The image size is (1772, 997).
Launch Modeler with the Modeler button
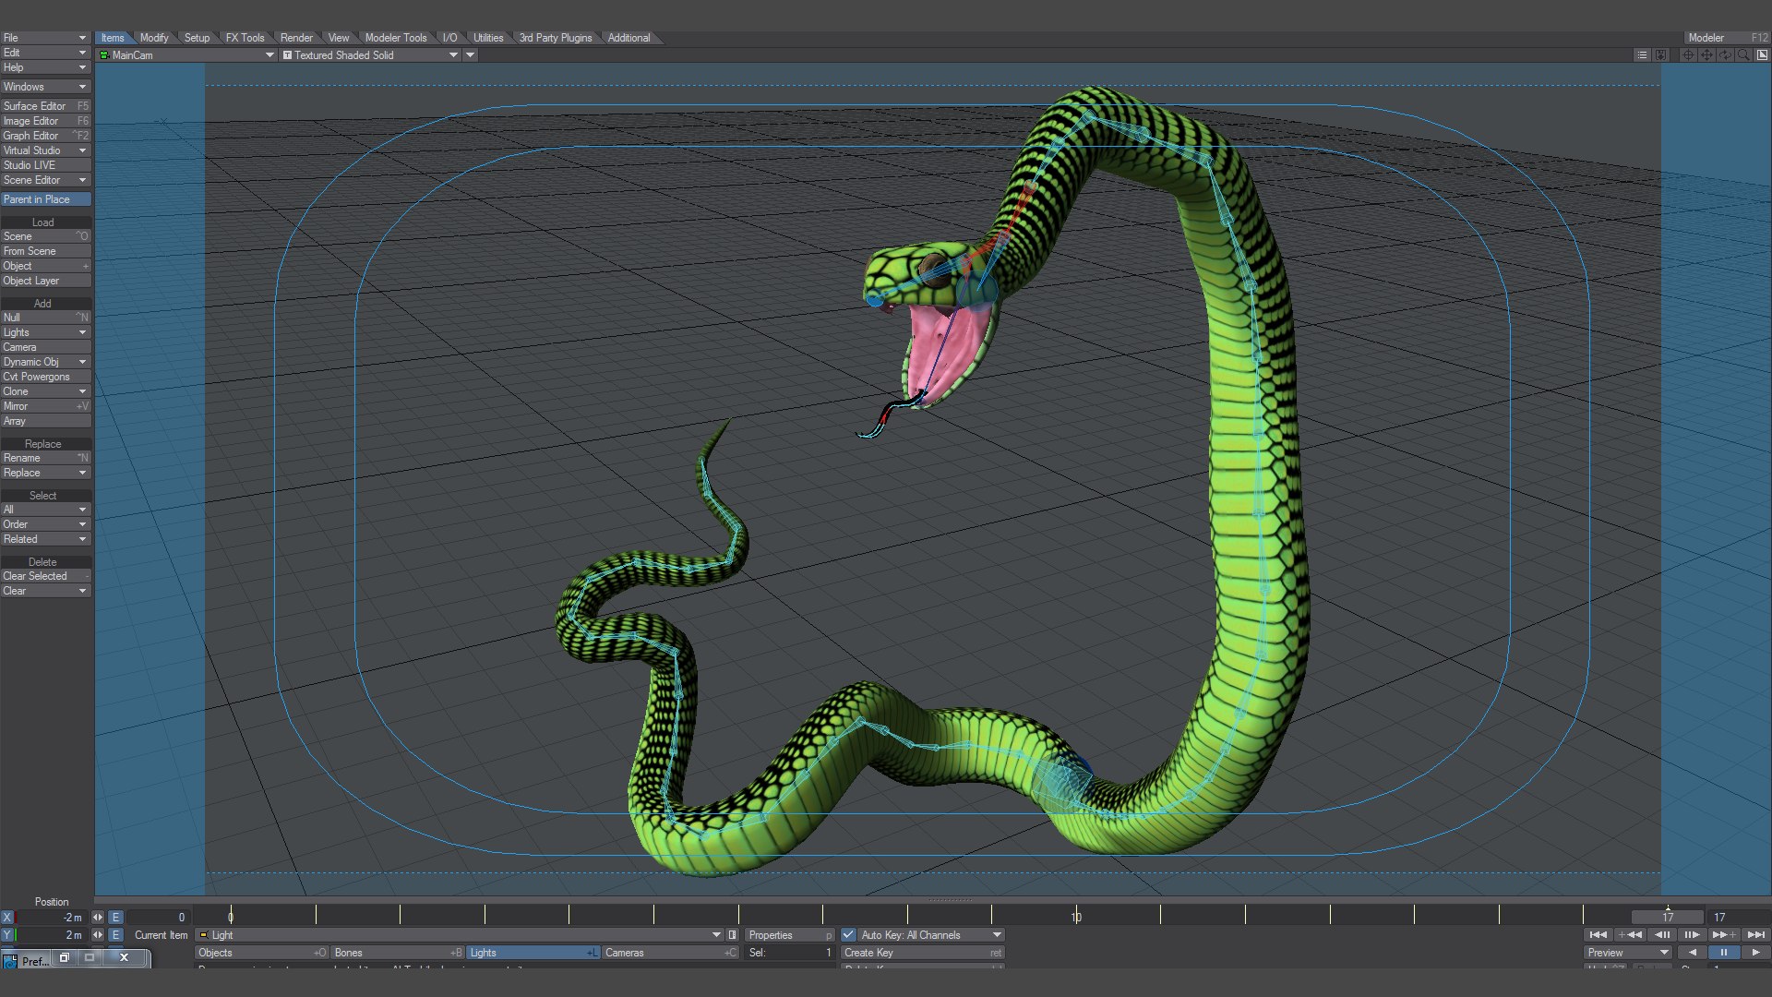1726,38
